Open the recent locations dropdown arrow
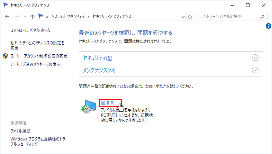Screen dimensions: 272x154 tap(25, 17)
